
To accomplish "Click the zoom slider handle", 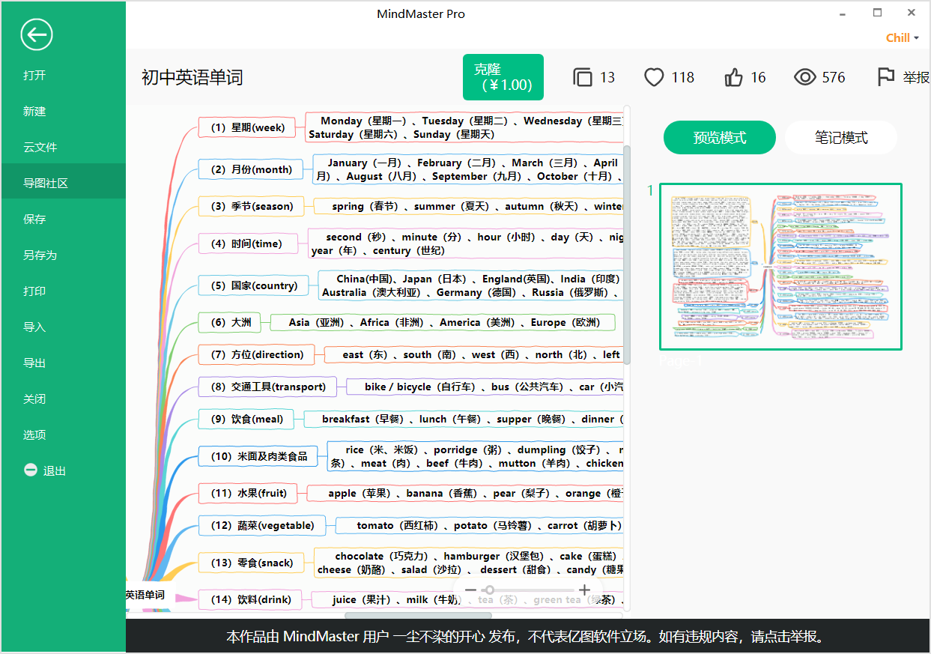I will [490, 590].
